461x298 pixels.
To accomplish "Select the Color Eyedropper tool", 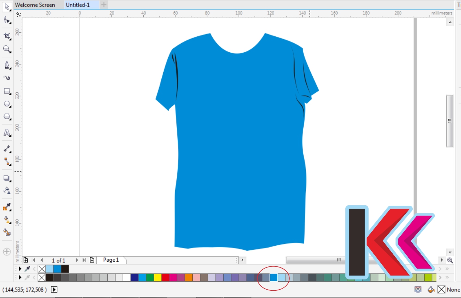I will [x=6, y=206].
